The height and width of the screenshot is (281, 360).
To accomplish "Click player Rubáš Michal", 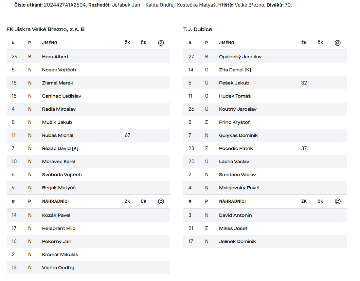I will (58, 135).
